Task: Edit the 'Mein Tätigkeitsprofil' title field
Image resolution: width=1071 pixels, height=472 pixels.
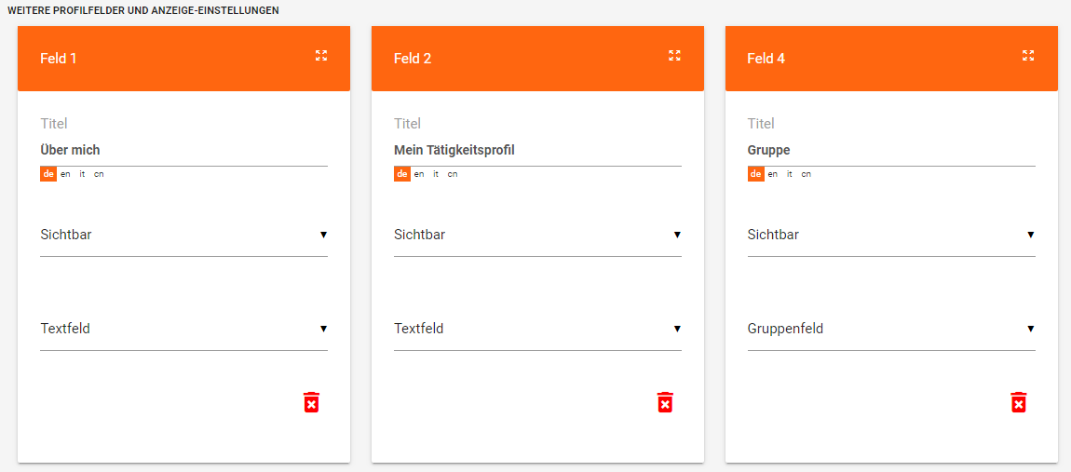Action: 537,150
